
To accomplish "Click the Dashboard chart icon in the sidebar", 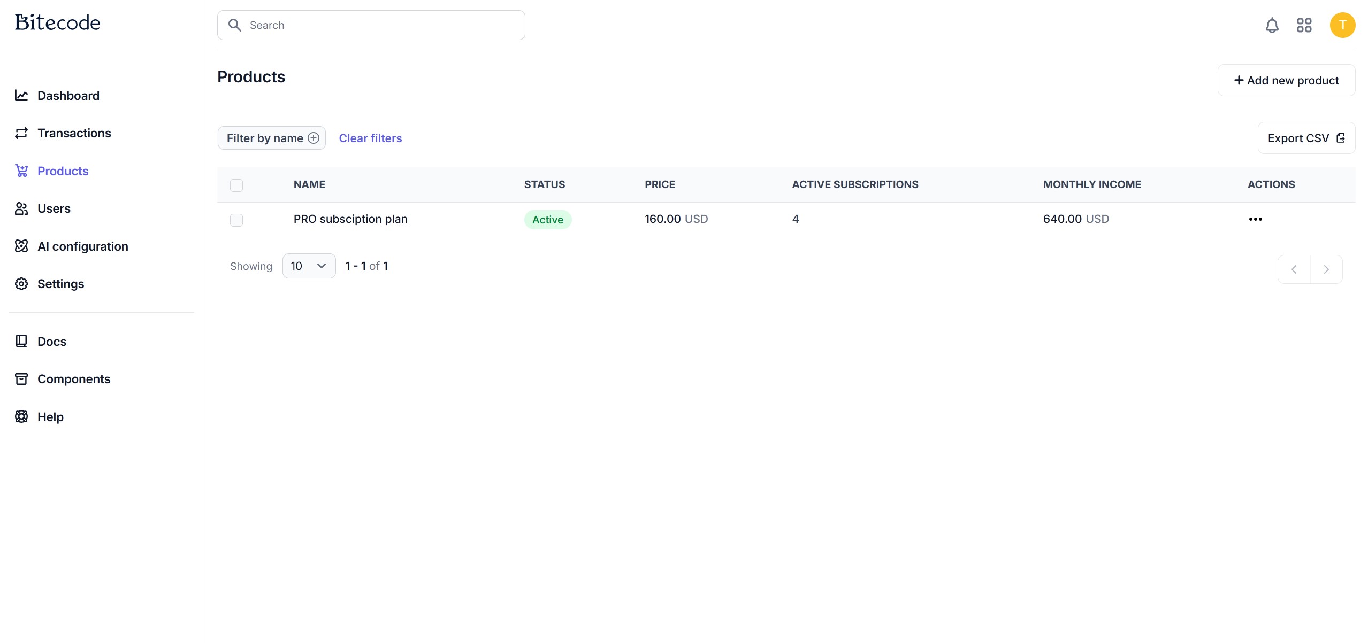I will [21, 96].
